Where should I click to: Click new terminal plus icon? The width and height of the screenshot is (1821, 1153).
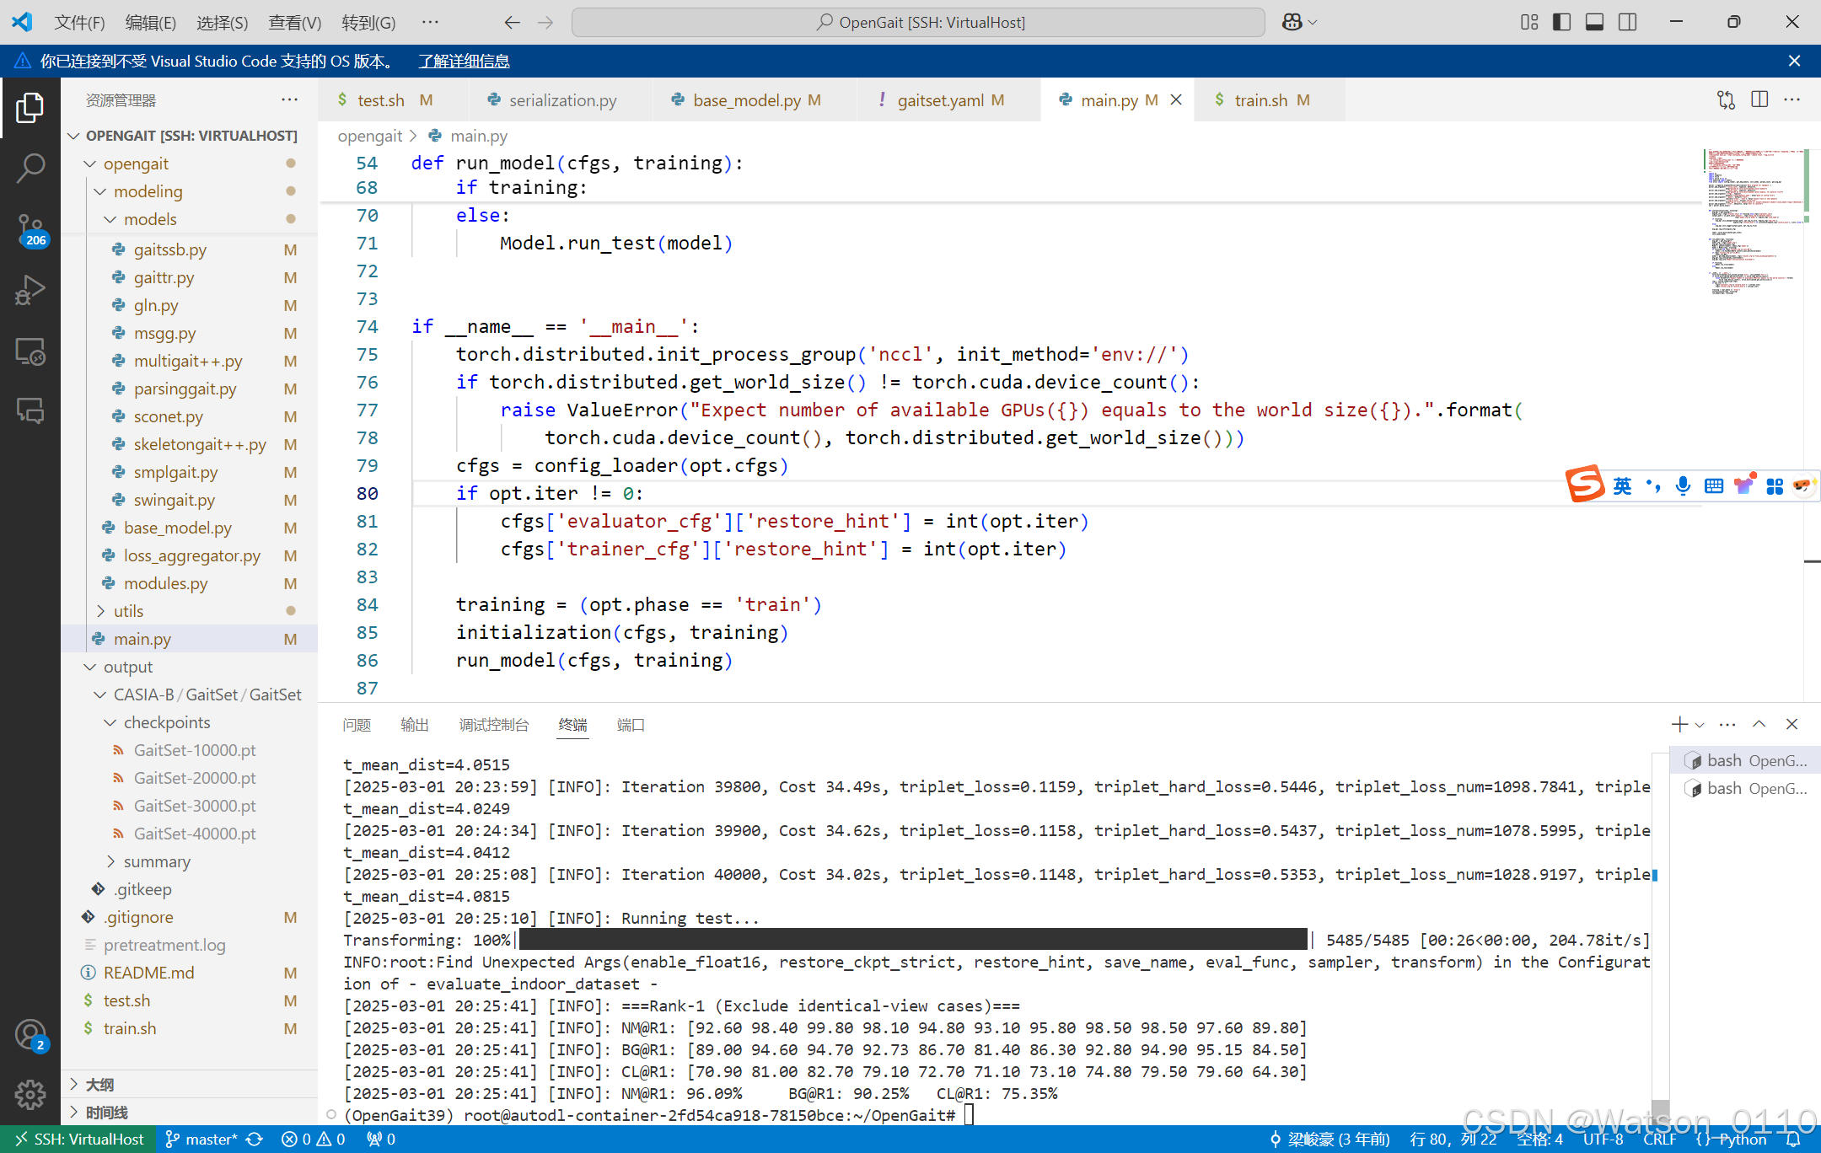[x=1679, y=724]
